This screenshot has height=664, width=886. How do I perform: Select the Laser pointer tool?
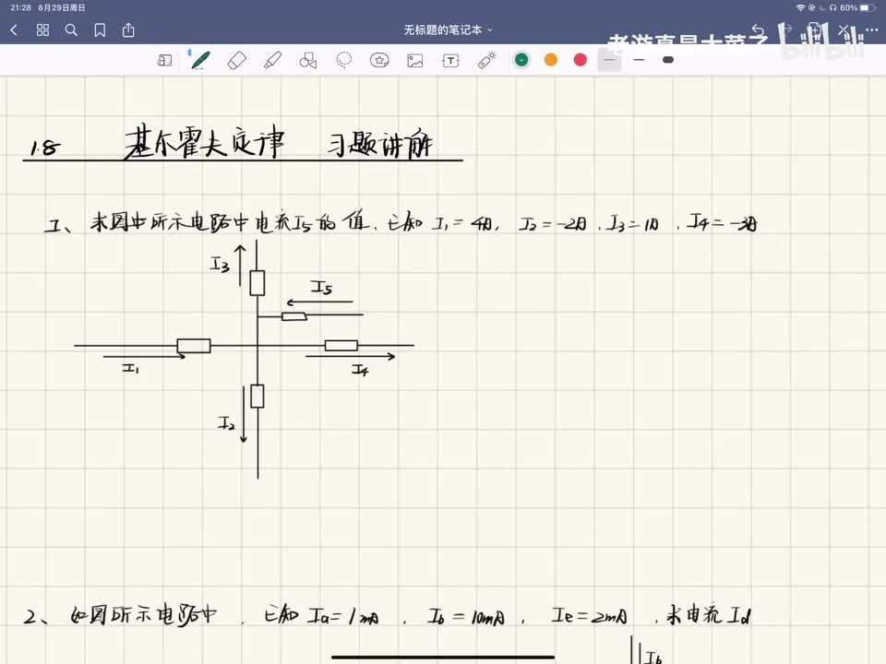coord(486,60)
